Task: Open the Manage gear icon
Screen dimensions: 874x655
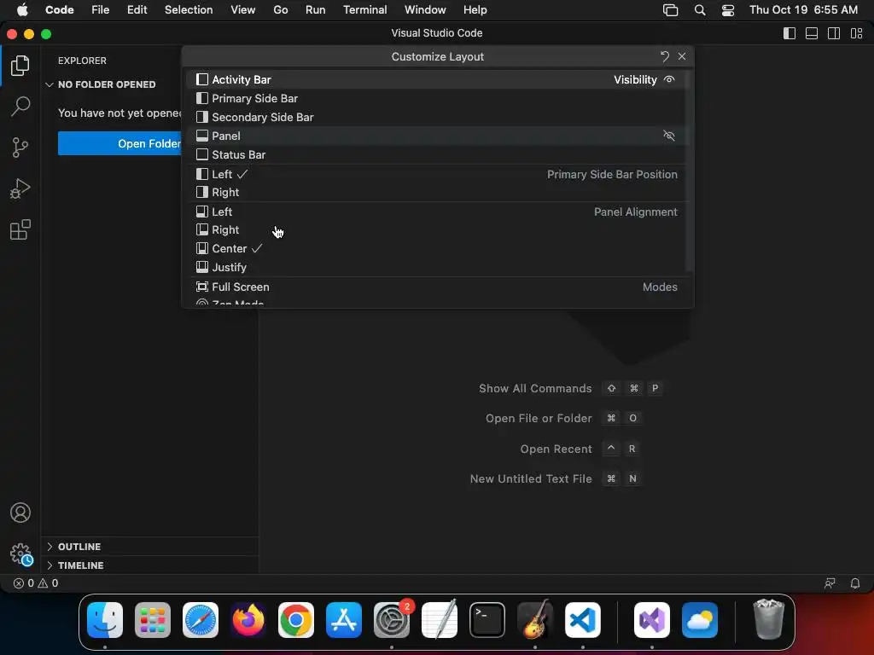Action: [x=20, y=554]
